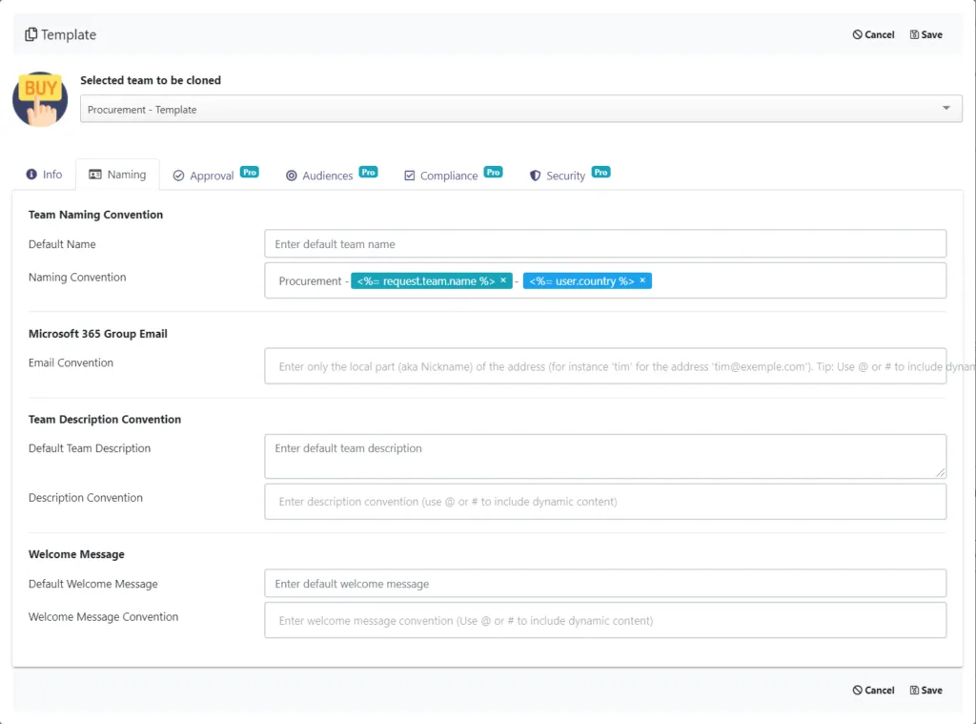Focus the Default Name input field
Screen dimensions: 976x724
click(605, 243)
